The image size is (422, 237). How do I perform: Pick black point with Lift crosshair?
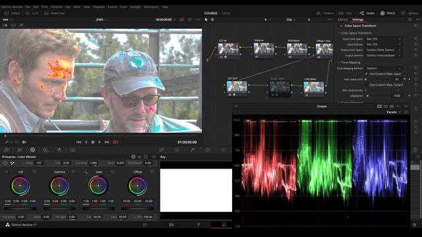pos(7,172)
